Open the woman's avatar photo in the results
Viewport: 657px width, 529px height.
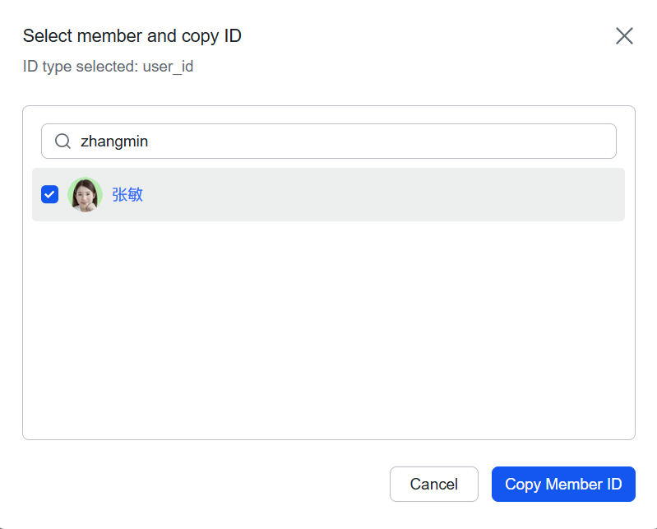pos(84,195)
